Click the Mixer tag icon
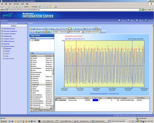154x123 pixels. 31,70
